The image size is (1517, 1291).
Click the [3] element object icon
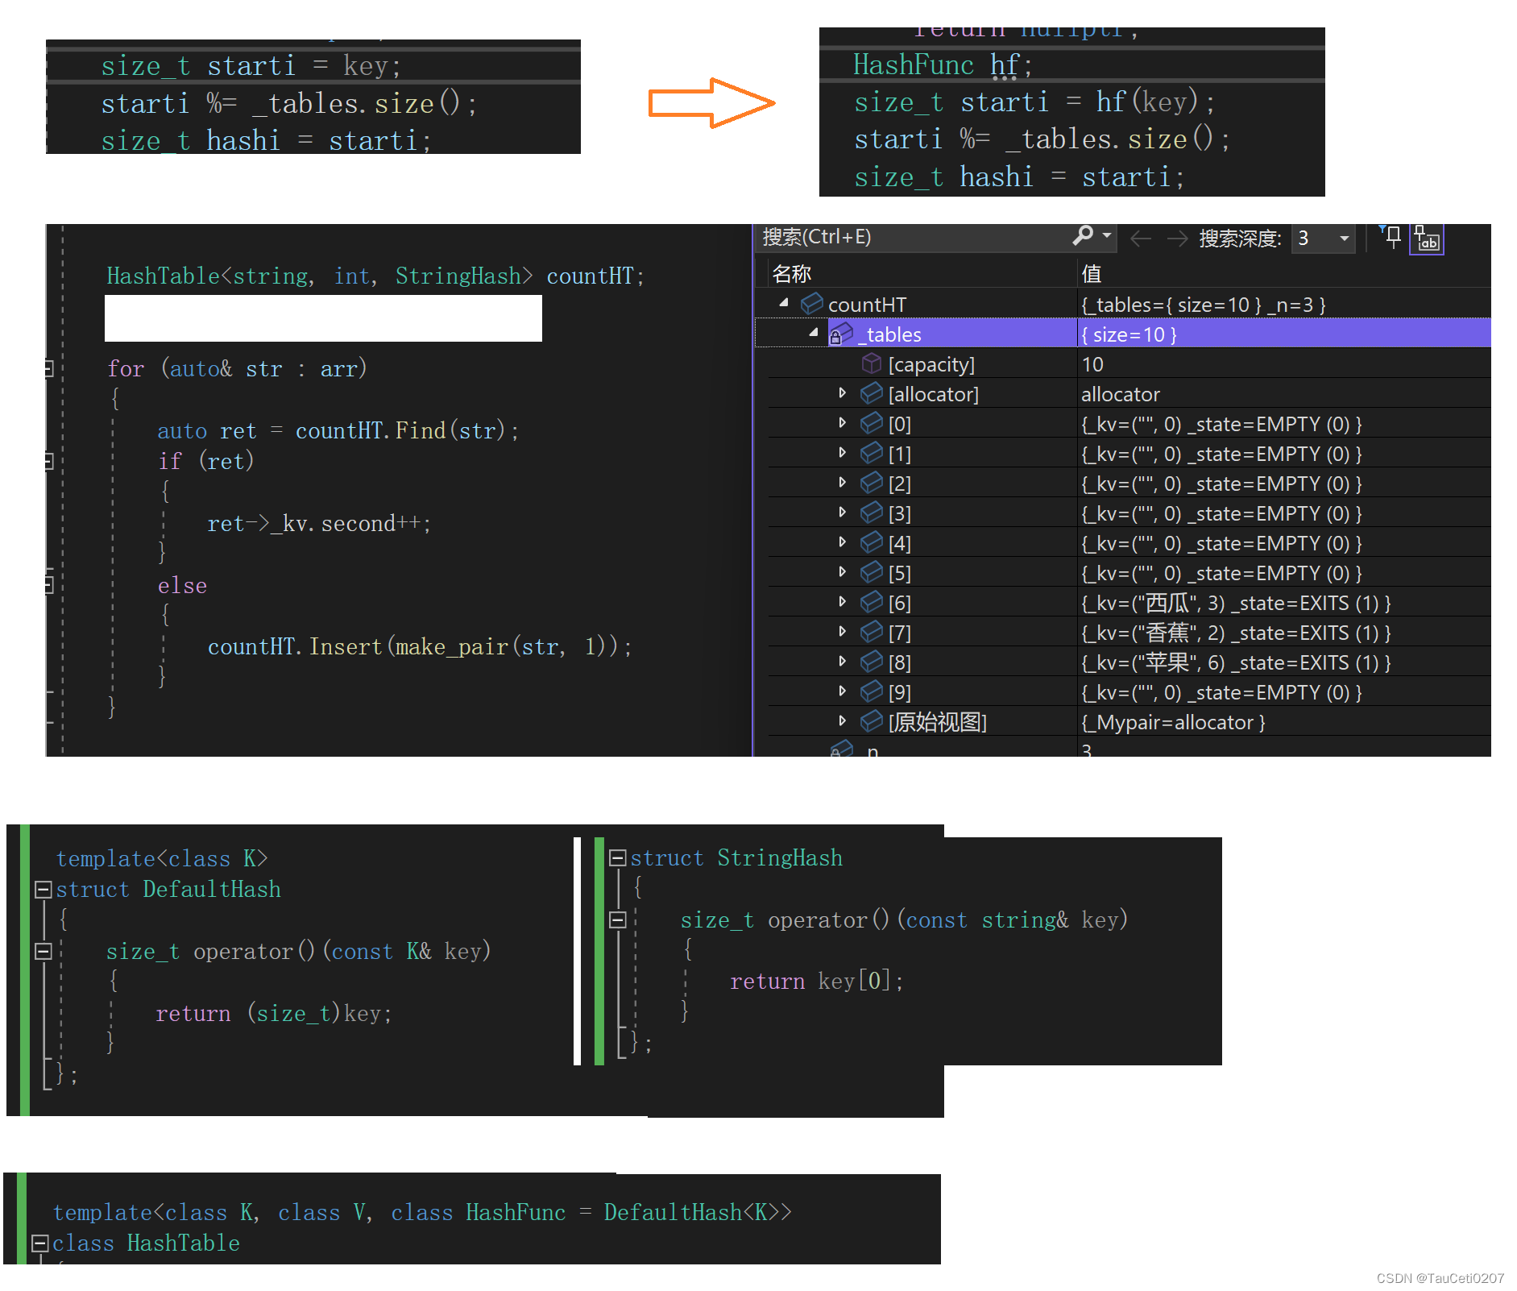coord(871,513)
